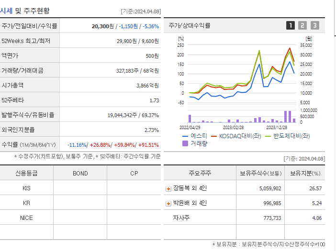336x251 pixels.
Task: Click the 보유지분(%) column header
Action: 305,173
